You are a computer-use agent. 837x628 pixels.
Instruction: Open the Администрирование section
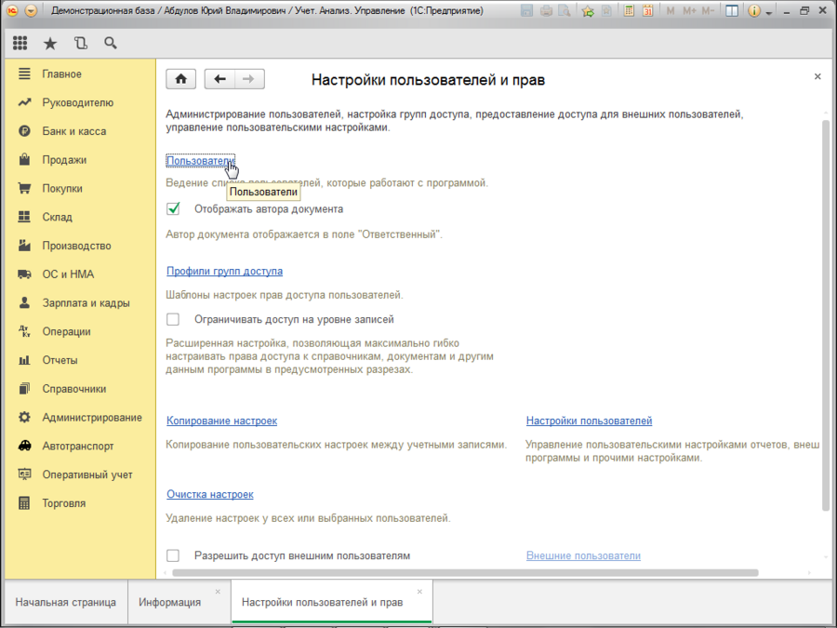[x=91, y=418]
